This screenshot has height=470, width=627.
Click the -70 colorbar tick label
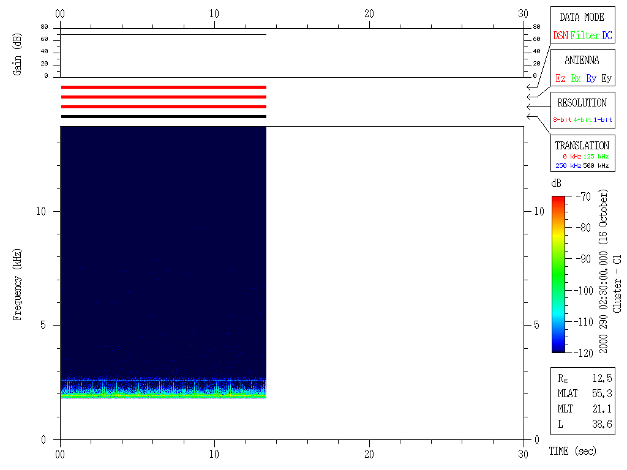point(584,196)
